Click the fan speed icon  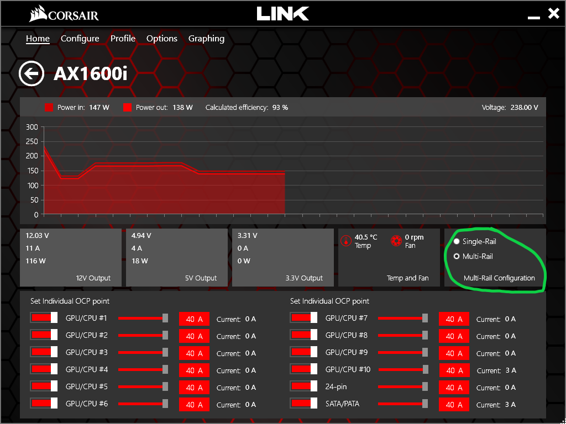[396, 241]
